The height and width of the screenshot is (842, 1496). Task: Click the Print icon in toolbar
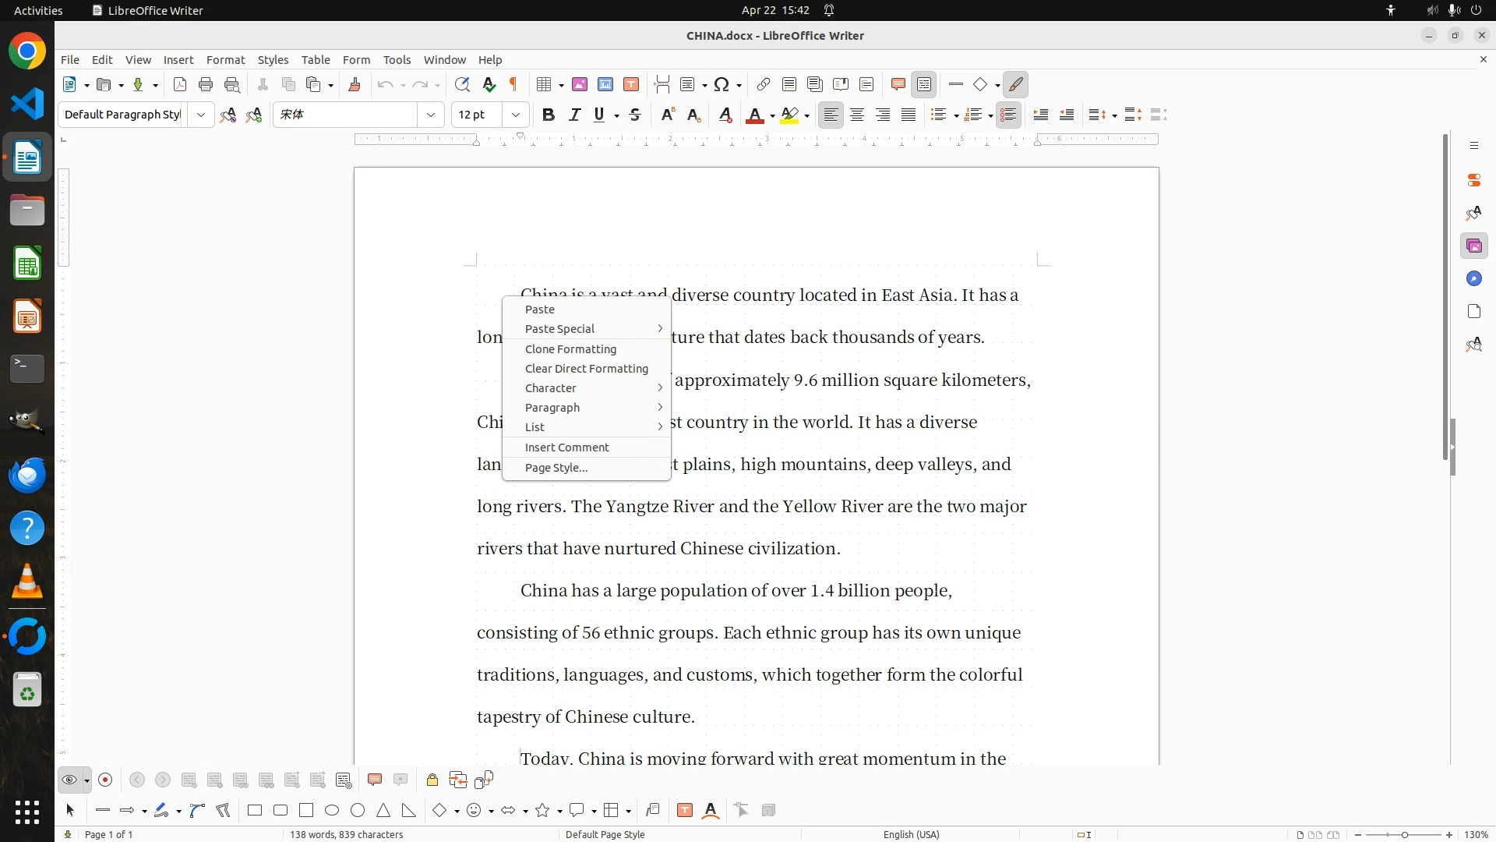[206, 85]
